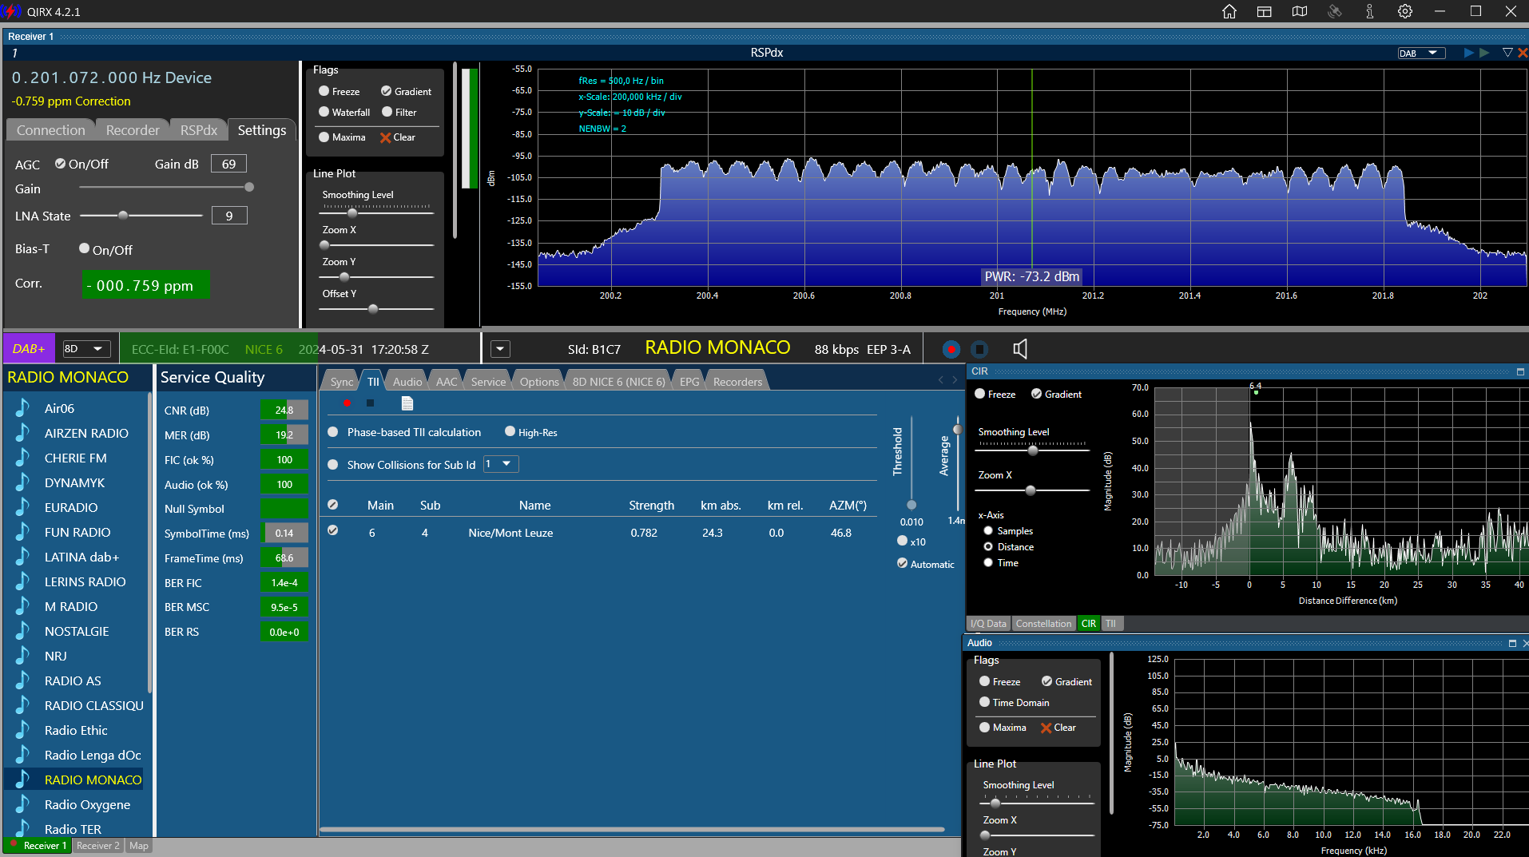Clear the Audio panel maxima
The height and width of the screenshot is (857, 1529).
tap(1058, 728)
